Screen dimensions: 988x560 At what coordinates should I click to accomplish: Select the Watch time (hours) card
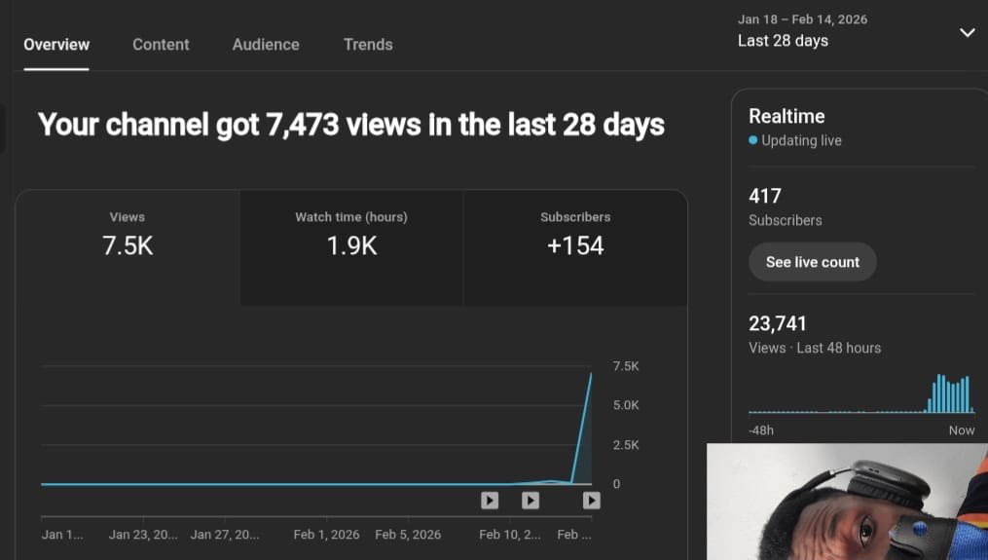351,247
